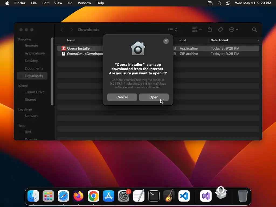
Task: Select Desktop in Finder sidebar
Action: (32, 61)
